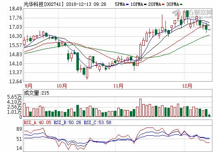
Task: Click the stock title 光华科技[002741]
Action: pyautogui.click(x=43, y=4)
